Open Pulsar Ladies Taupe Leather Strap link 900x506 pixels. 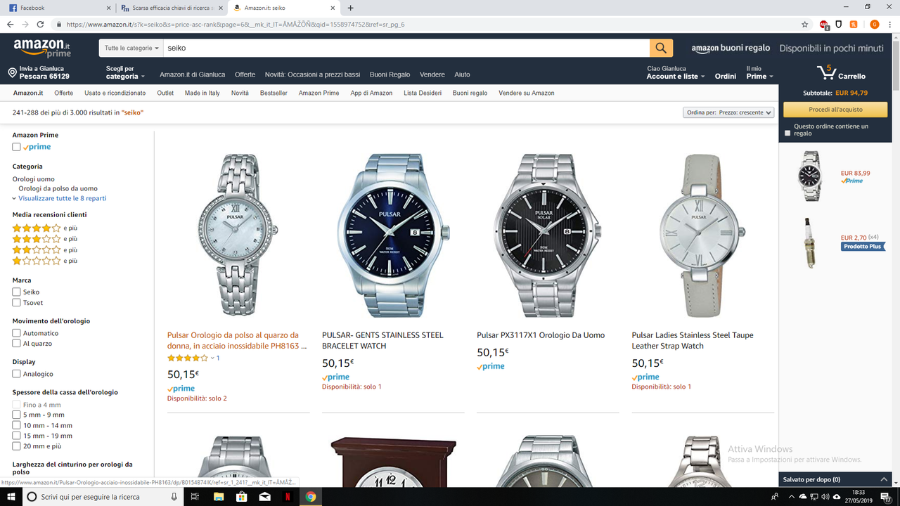(693, 340)
